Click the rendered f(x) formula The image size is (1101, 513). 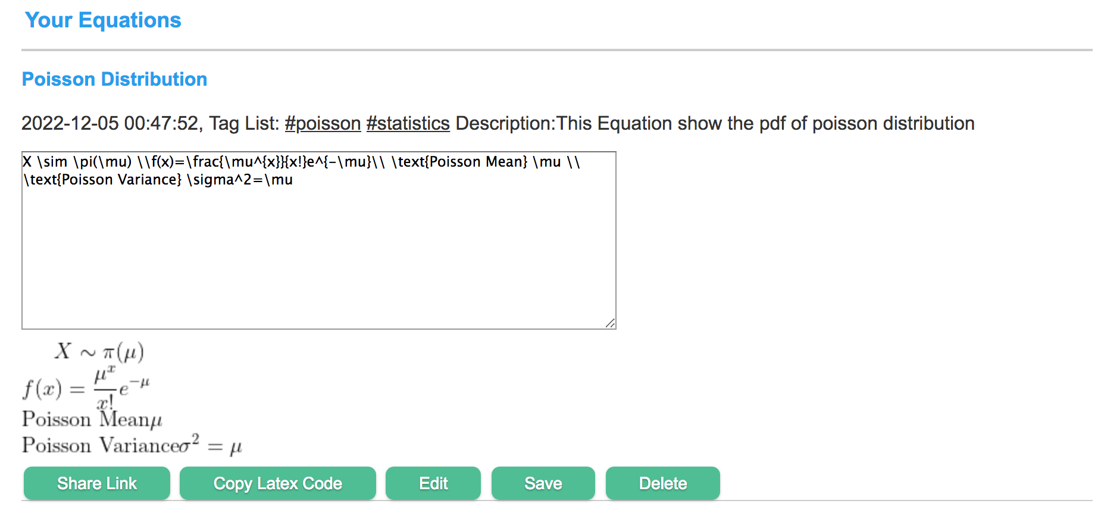(x=86, y=387)
